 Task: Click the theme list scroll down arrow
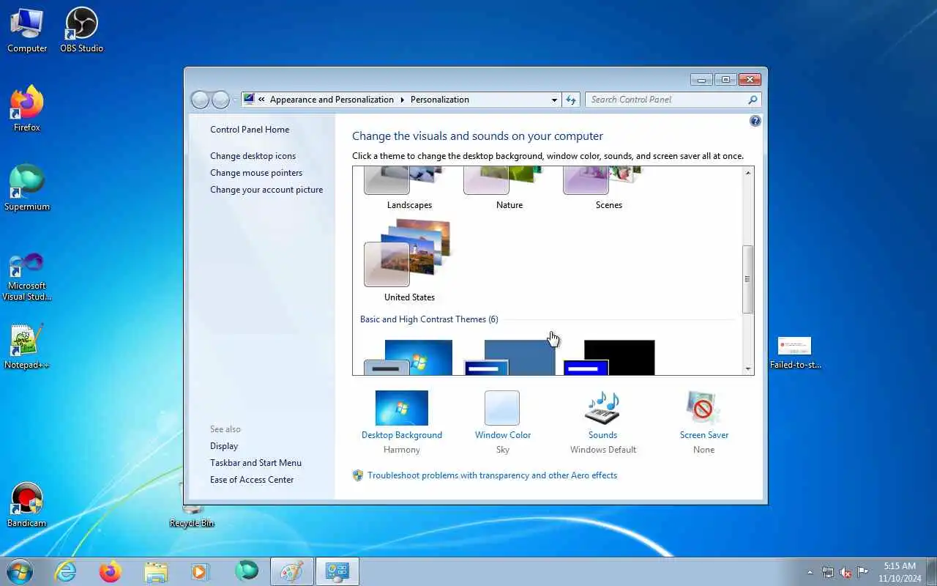(x=748, y=369)
